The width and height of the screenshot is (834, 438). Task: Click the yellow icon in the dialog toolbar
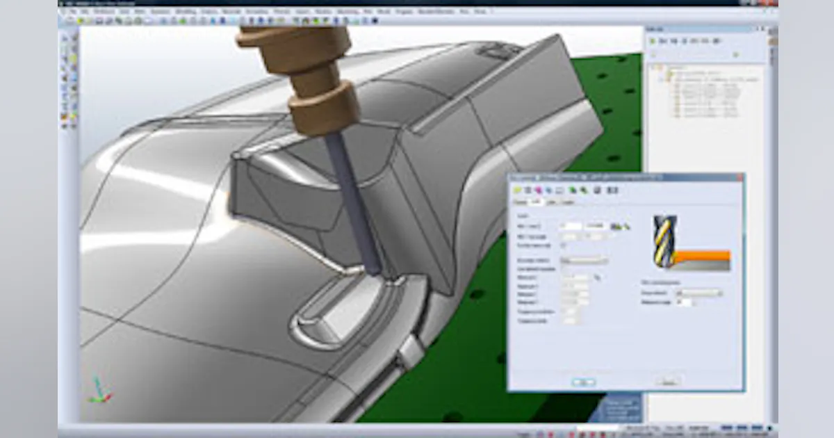pyautogui.click(x=518, y=190)
